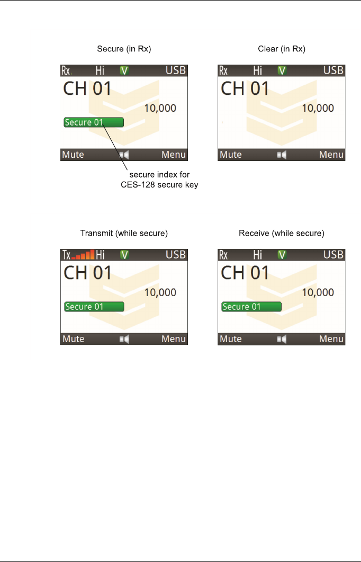Click the speaker icon in Clear (in Rx) screen

coord(282,155)
